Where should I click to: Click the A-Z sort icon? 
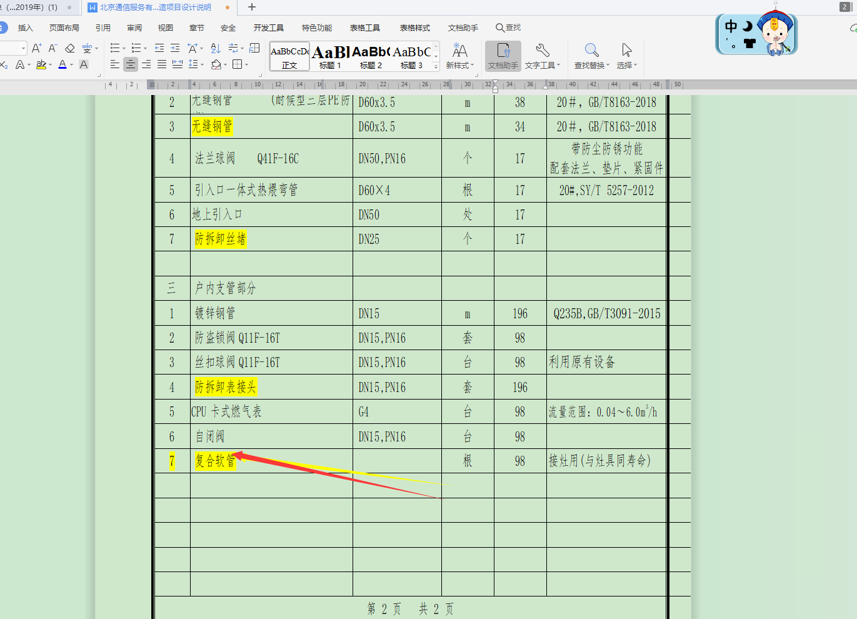216,48
